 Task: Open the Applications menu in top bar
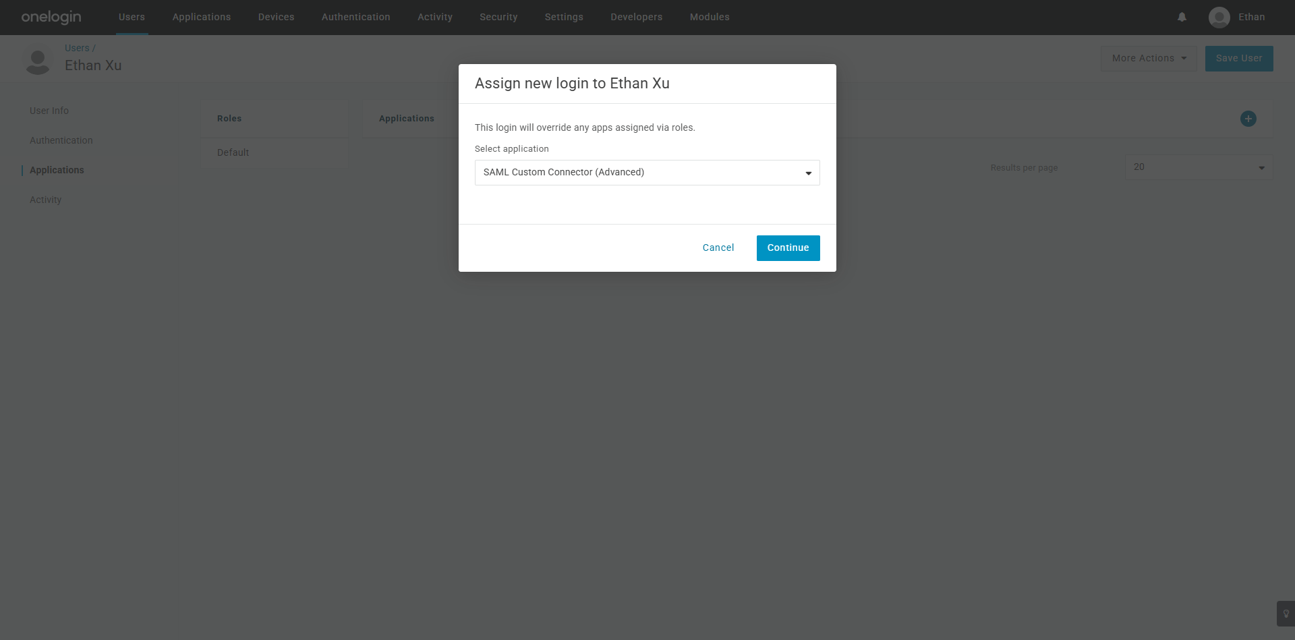coord(202,17)
